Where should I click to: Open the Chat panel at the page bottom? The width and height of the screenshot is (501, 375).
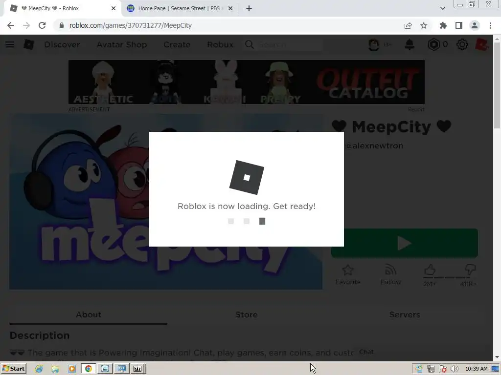coord(366,352)
